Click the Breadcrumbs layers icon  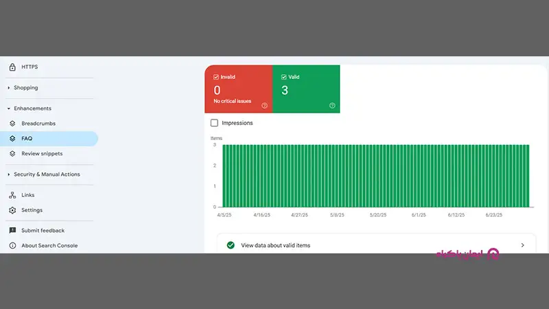12,124
